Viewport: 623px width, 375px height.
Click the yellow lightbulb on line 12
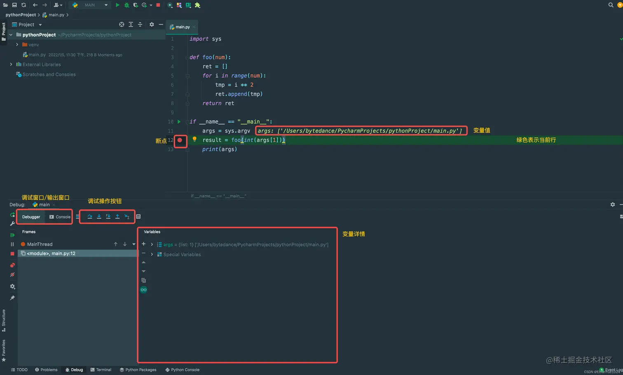(194, 139)
